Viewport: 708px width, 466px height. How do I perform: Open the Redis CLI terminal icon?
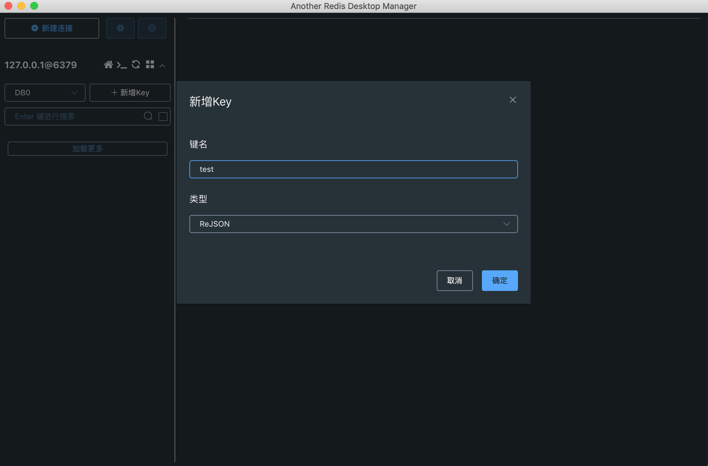122,65
